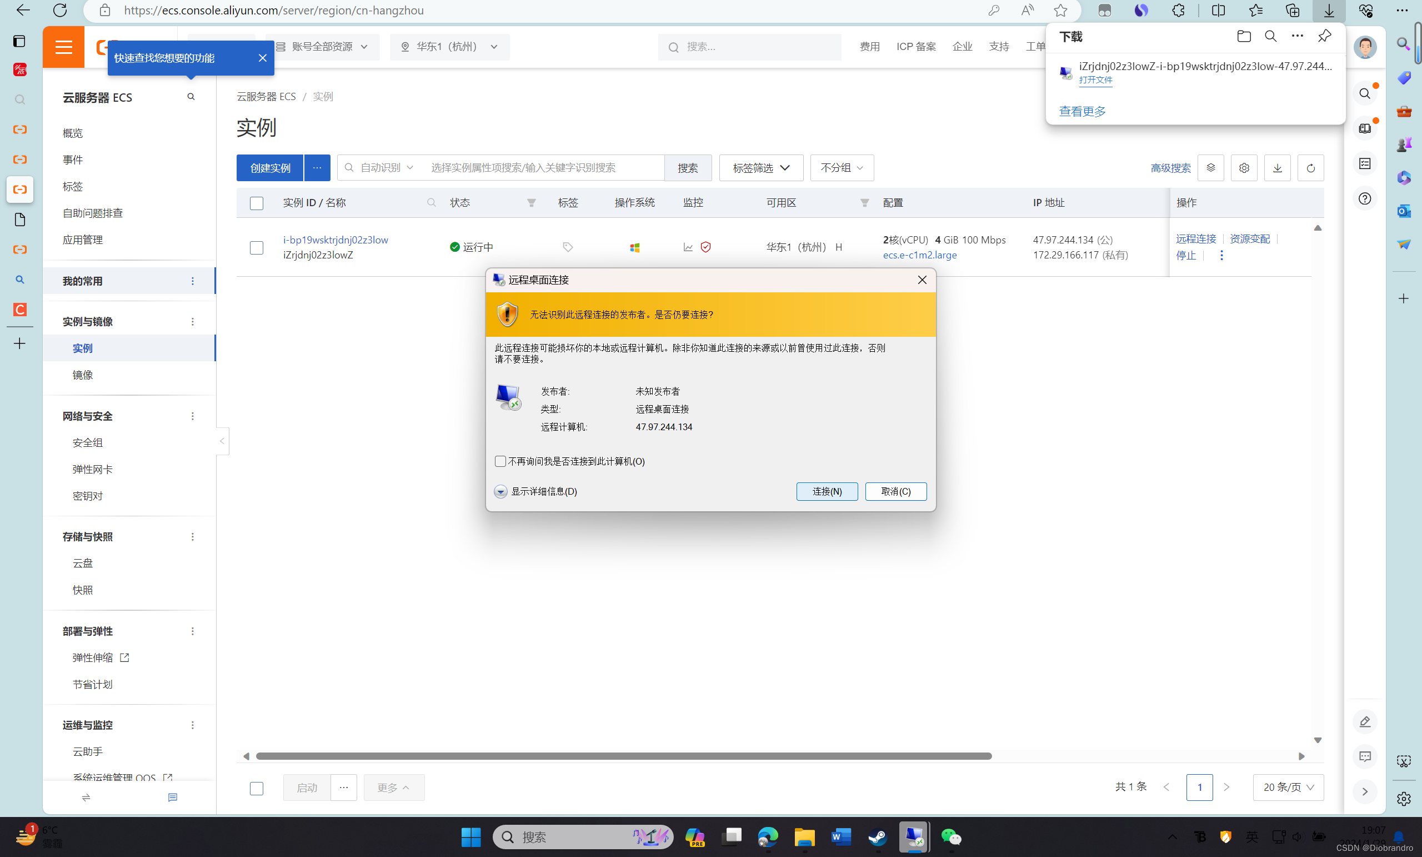Check 不再询问我是否连接到此计算机 checkbox

pos(500,461)
